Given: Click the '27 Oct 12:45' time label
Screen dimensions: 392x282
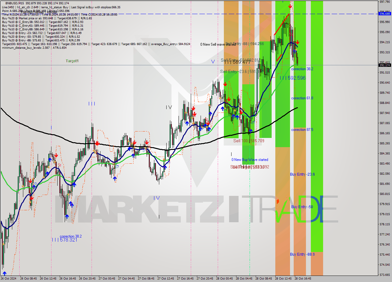Looking at the screenshot, I should 166,279.
